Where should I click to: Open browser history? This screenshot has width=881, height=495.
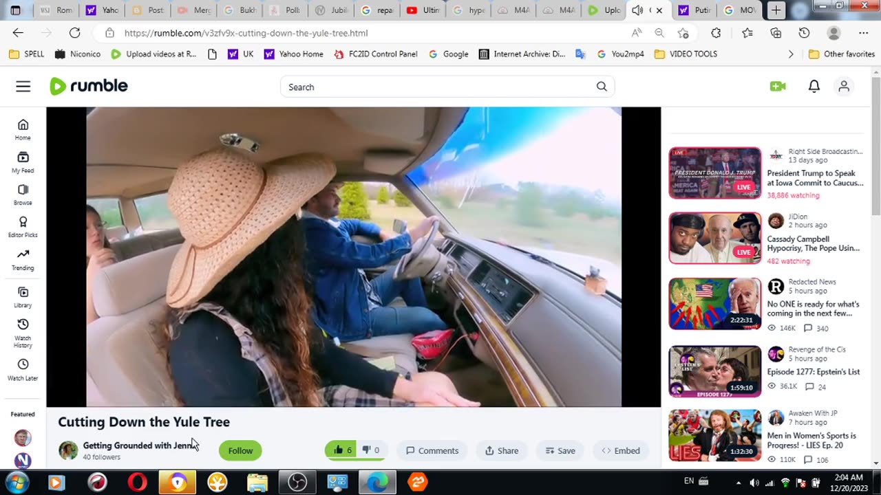pyautogui.click(x=804, y=33)
